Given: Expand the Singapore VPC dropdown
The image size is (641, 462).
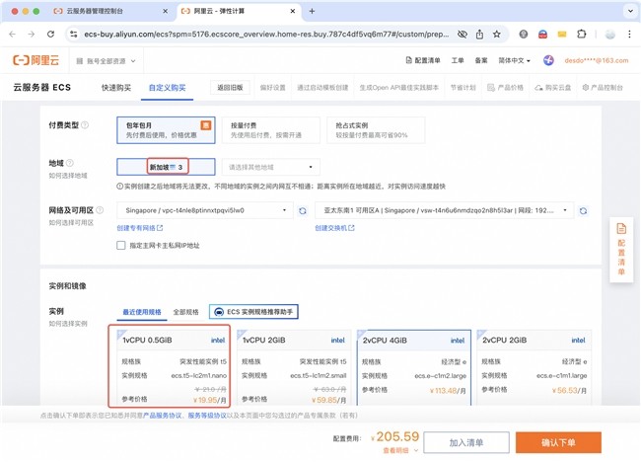Looking at the screenshot, I should pos(204,210).
